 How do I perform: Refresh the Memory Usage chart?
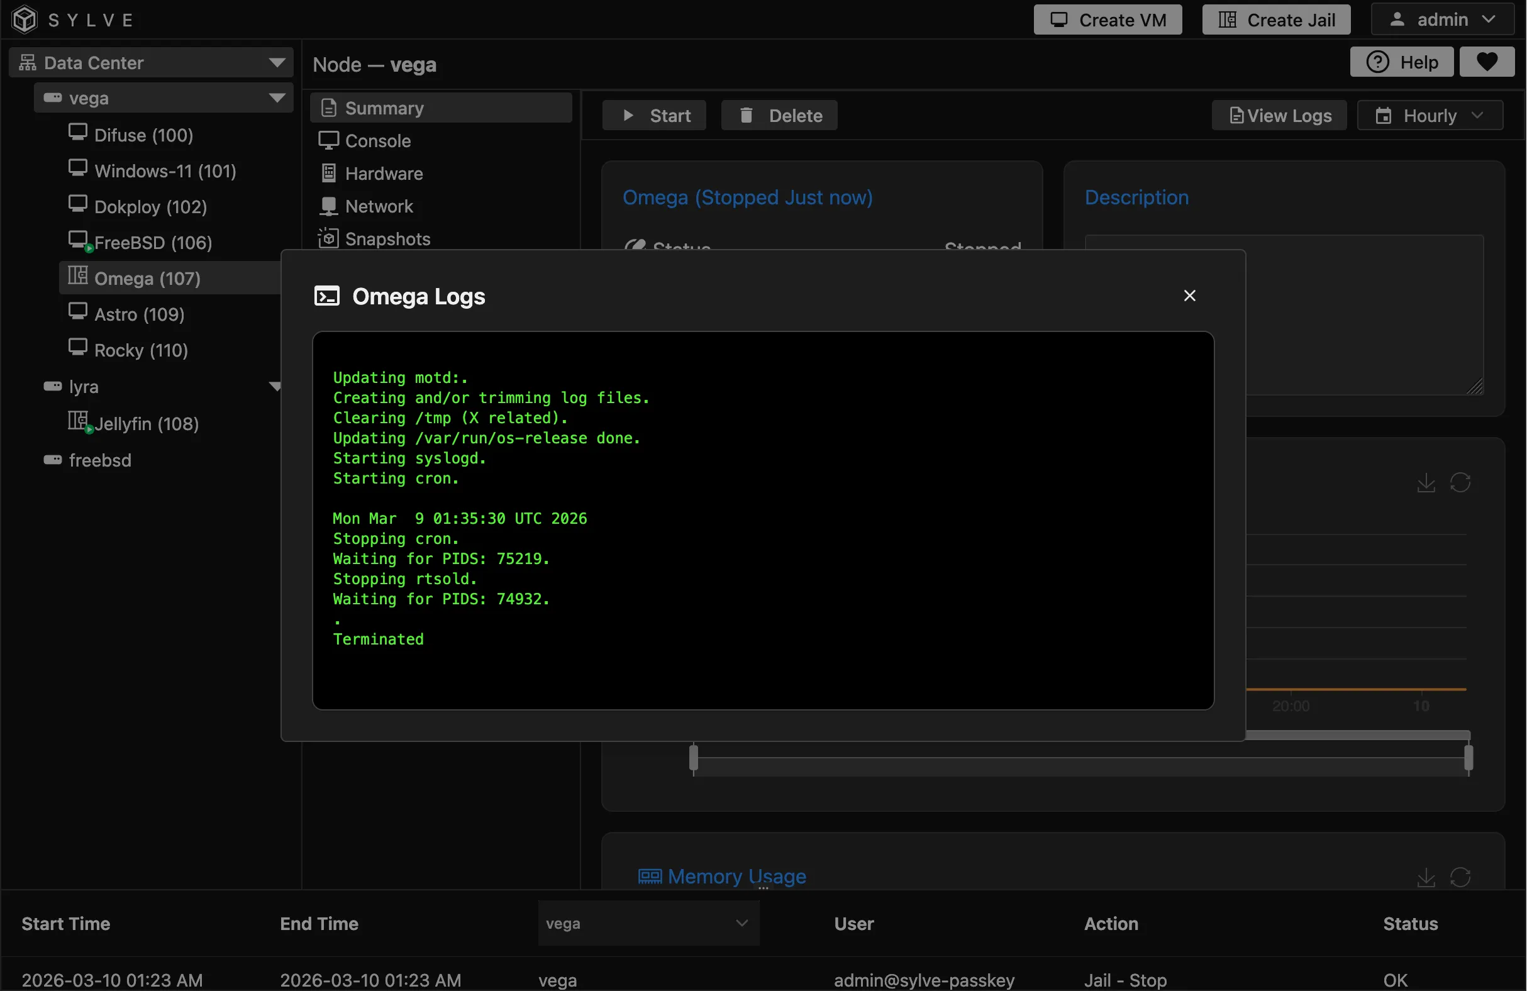[x=1461, y=877]
